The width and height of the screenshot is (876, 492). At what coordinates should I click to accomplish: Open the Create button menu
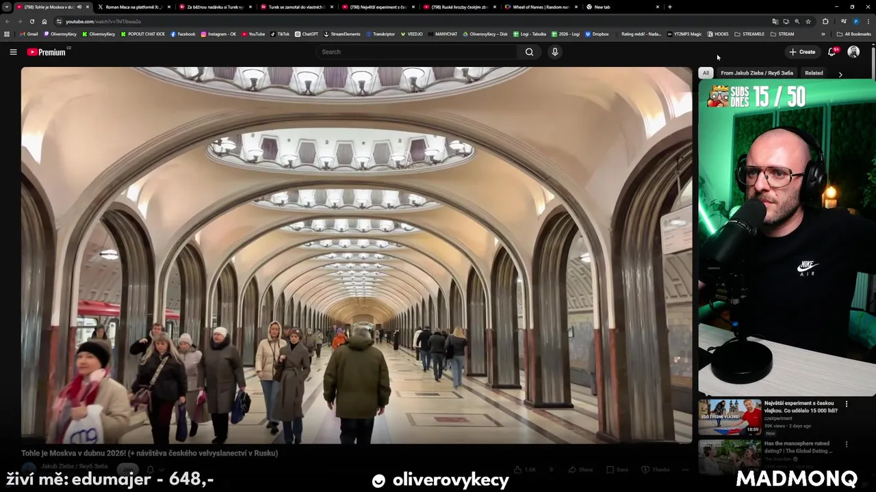[x=802, y=52]
